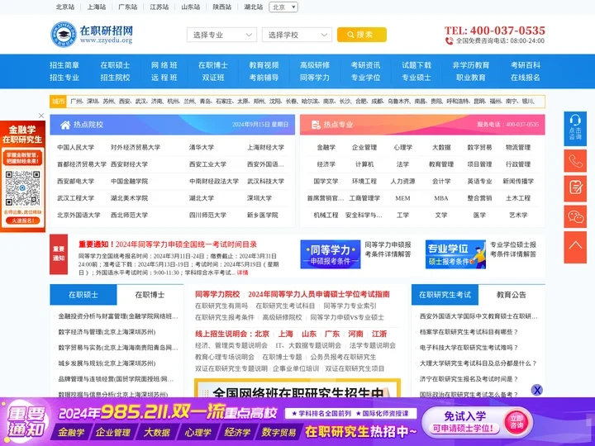Open 法学专题说明会 link
The width and height of the screenshot is (595, 446).
[372, 345]
